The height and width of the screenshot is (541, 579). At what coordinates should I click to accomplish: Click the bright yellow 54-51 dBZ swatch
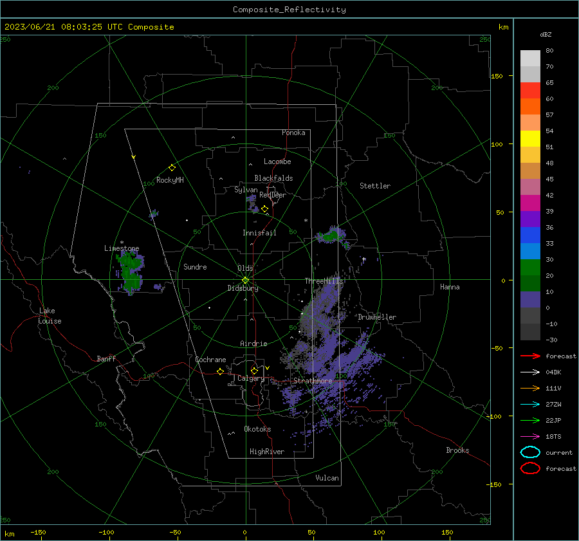tap(530, 139)
